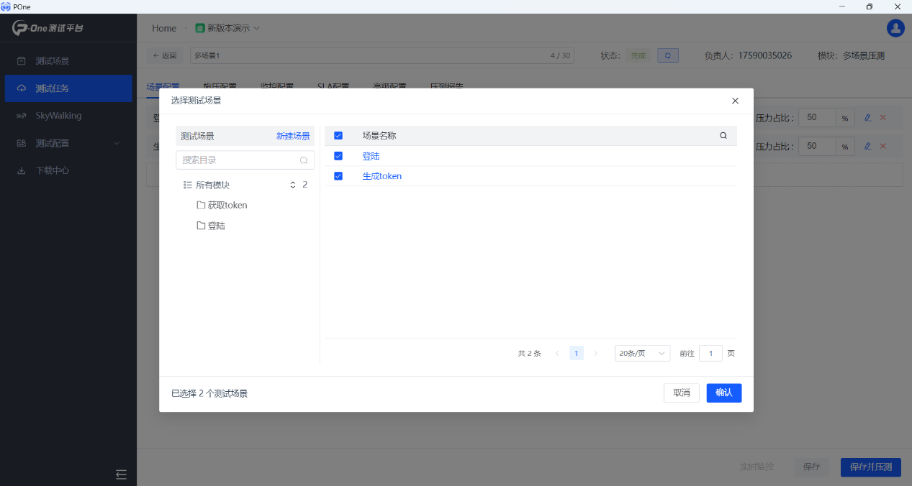Uncheck the 生成token scenario checkbox
The height and width of the screenshot is (486, 912).
coord(338,176)
